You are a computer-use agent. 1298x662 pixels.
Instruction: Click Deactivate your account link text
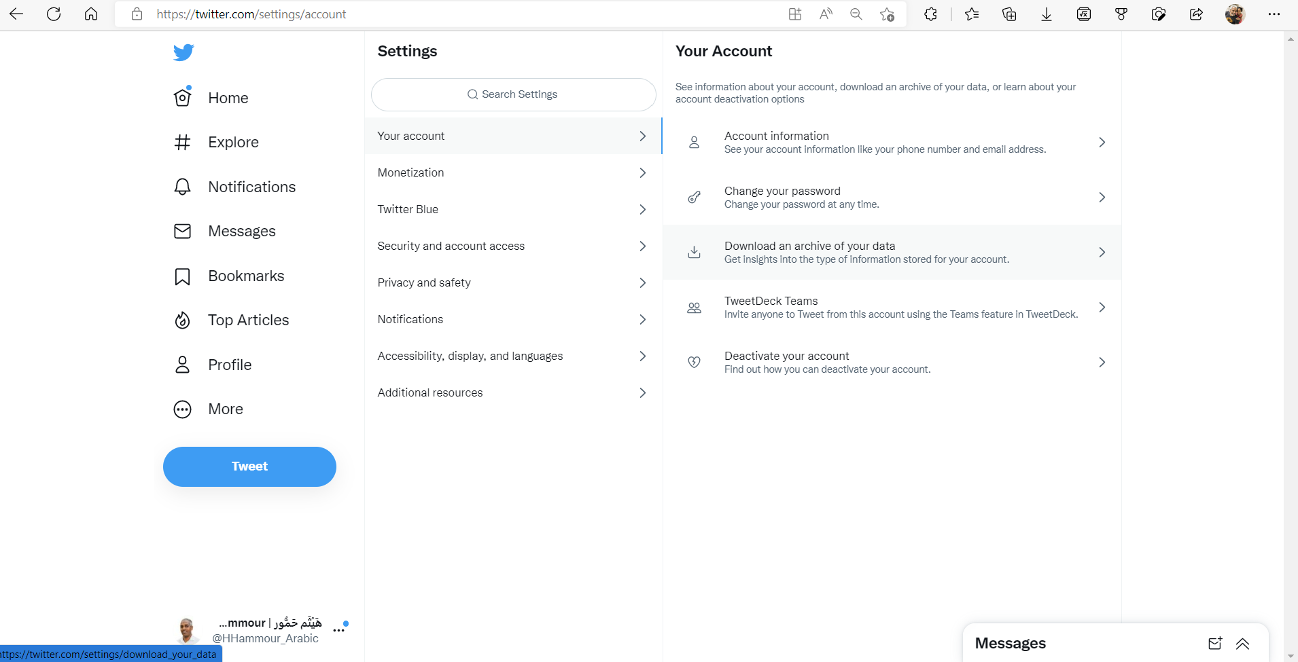coord(786,356)
